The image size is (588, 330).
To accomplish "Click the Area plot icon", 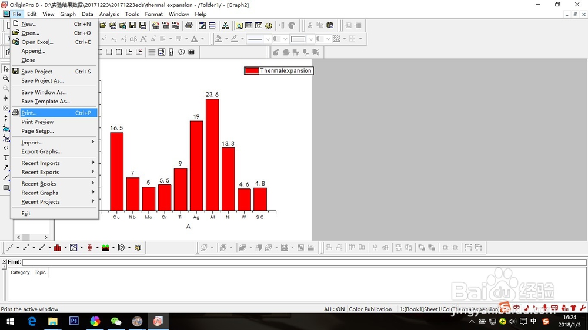I will 105,247.
